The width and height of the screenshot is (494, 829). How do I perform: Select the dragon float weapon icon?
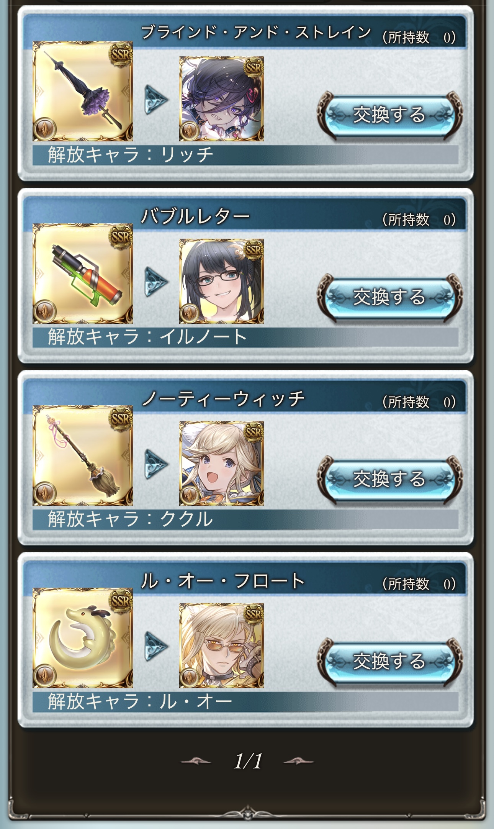pos(83,638)
